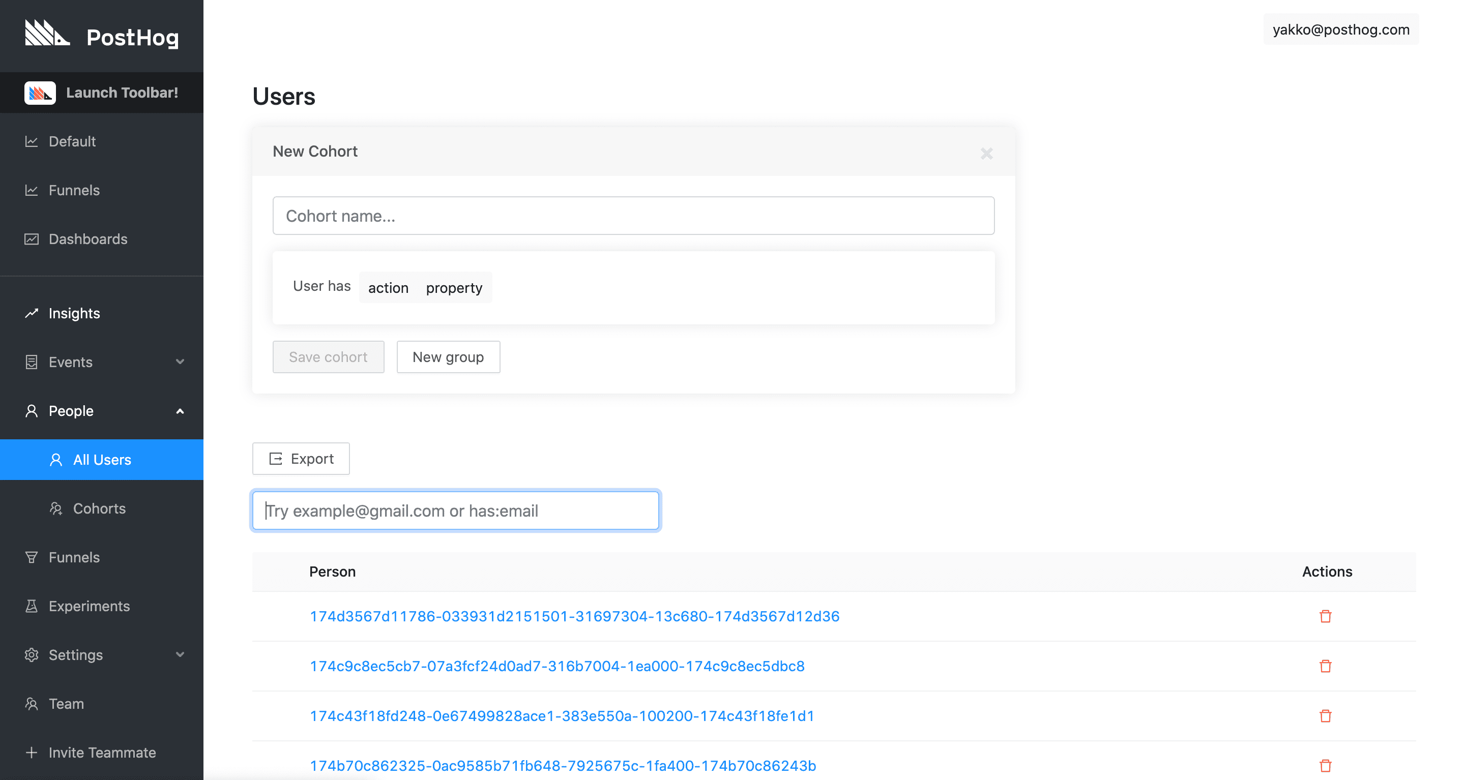Open the yakko@posthog.com account menu
The height and width of the screenshot is (780, 1465).
1341,29
